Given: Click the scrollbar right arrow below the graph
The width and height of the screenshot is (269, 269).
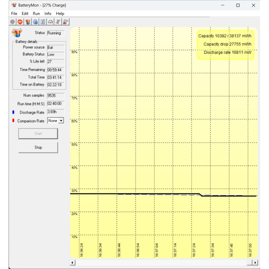Looking at the screenshot, I should [255, 263].
